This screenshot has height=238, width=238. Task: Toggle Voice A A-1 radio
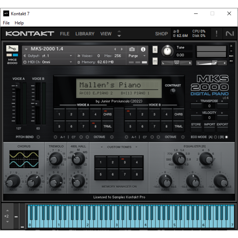pyautogui.click(x=56, y=137)
